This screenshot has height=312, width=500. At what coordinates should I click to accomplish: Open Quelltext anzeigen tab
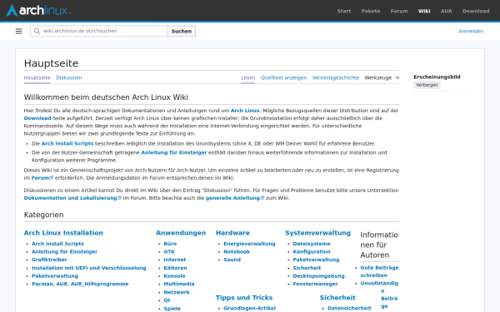point(283,77)
